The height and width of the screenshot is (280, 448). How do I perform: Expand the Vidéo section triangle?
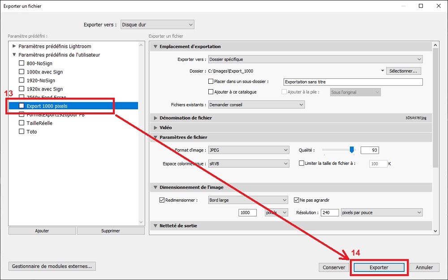[x=155, y=127]
